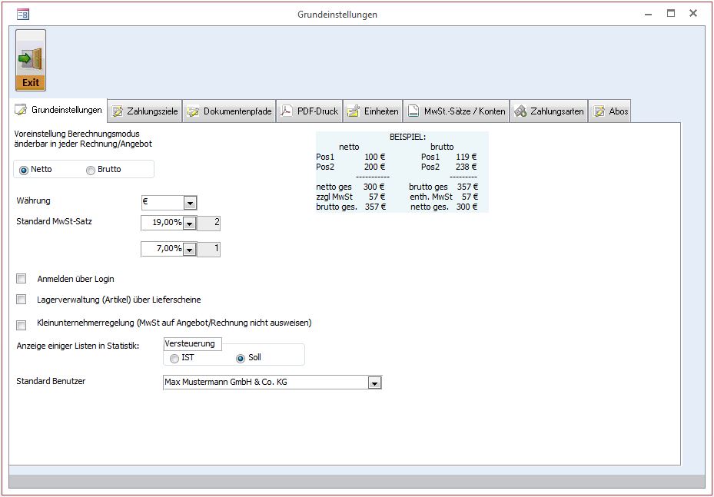Select the Netto calculation mode
Viewport: 714px width, 497px height.
(x=24, y=171)
